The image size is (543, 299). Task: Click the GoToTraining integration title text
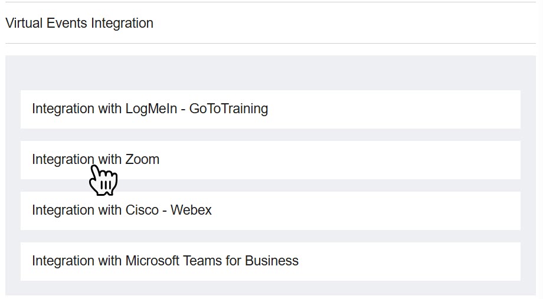coord(150,109)
